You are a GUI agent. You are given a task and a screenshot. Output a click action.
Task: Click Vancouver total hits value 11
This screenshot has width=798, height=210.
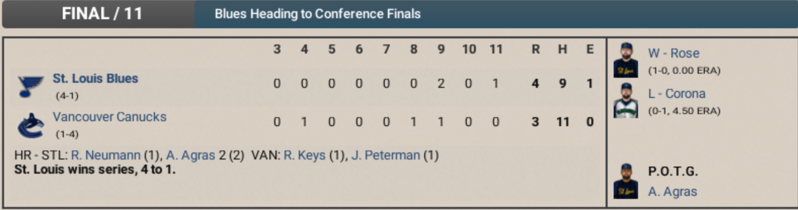point(563,122)
